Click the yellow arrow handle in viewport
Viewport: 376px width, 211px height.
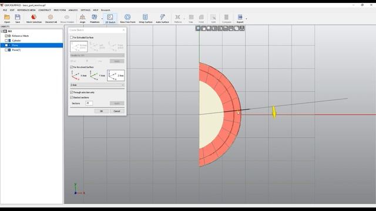click(274, 112)
